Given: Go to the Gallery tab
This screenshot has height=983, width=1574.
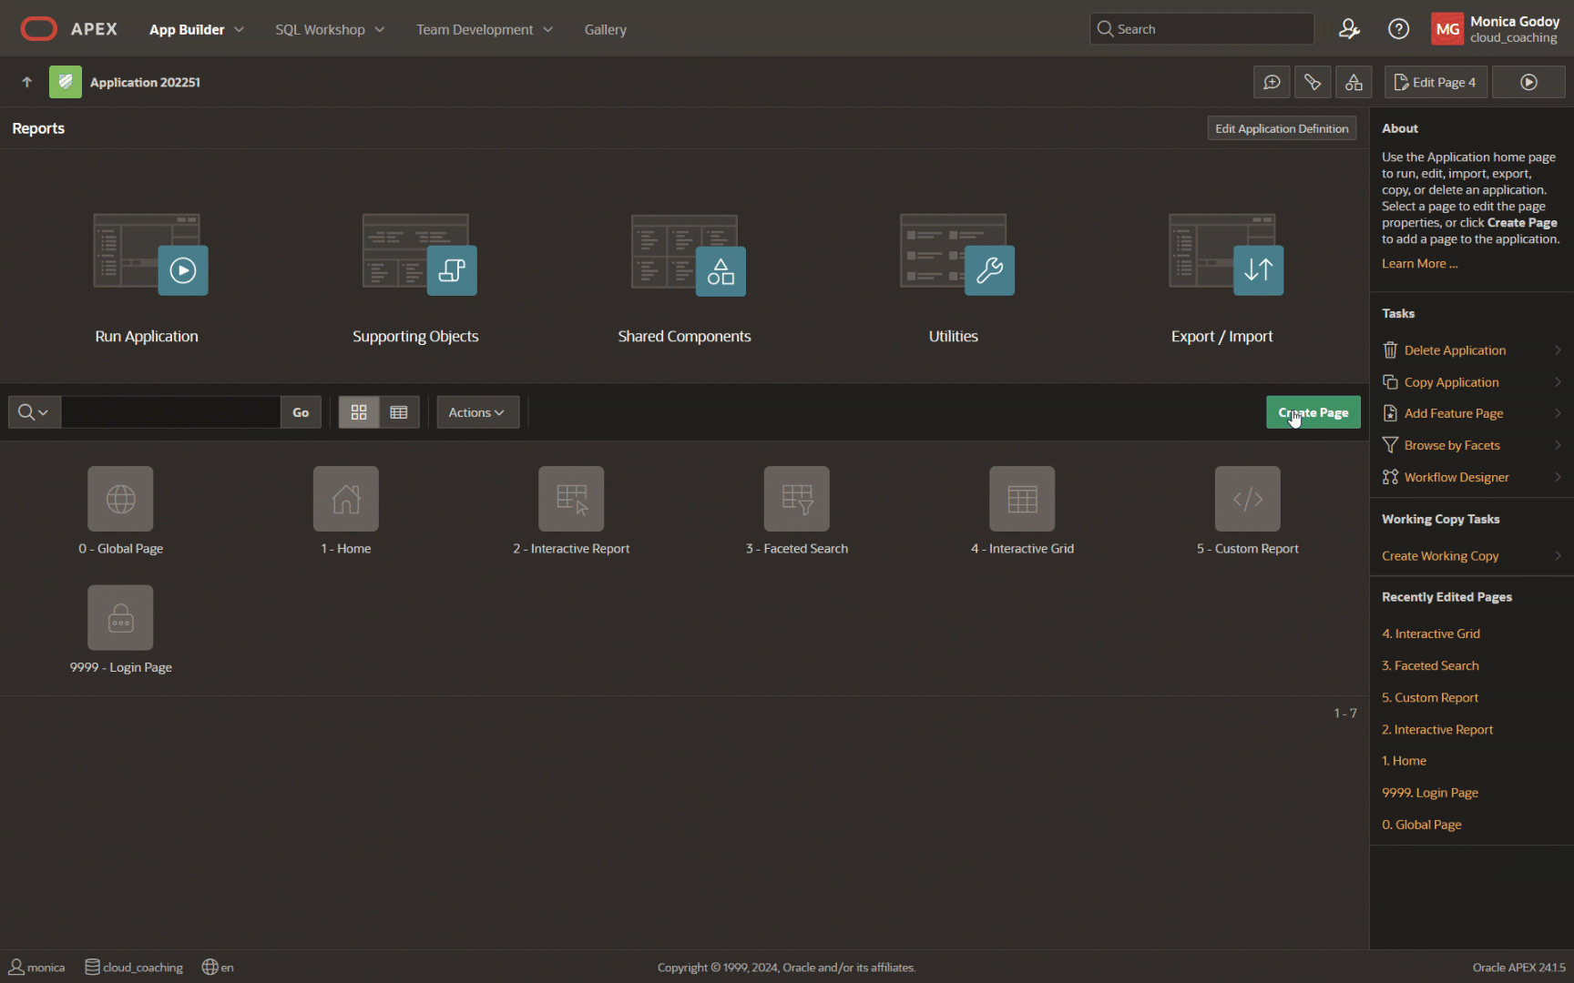Looking at the screenshot, I should tap(605, 29).
